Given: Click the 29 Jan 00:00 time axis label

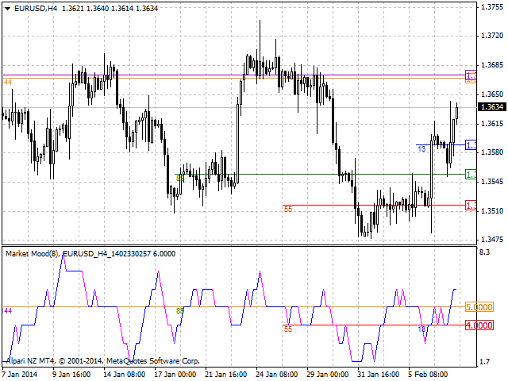Looking at the screenshot, I should coord(328,375).
